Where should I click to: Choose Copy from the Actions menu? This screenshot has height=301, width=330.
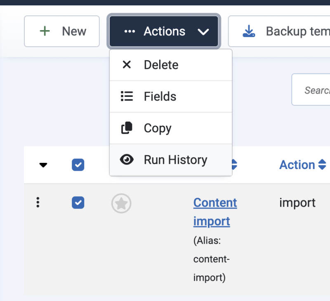tap(171, 128)
